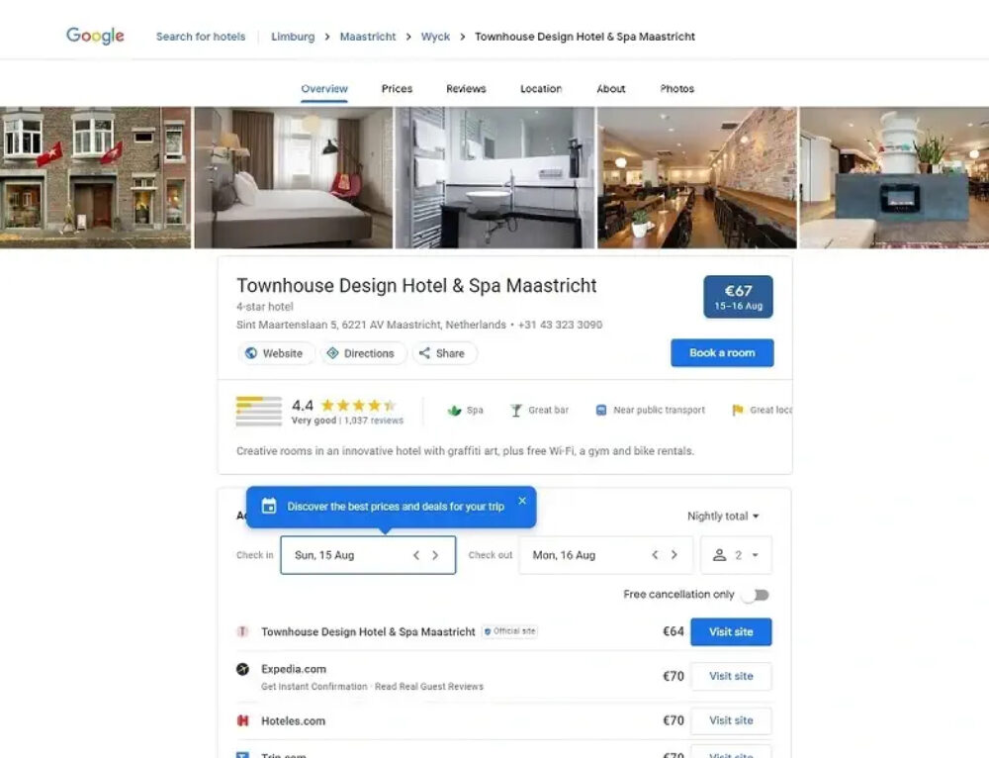Advance check-in date to next day
This screenshot has height=758, width=989.
[435, 555]
